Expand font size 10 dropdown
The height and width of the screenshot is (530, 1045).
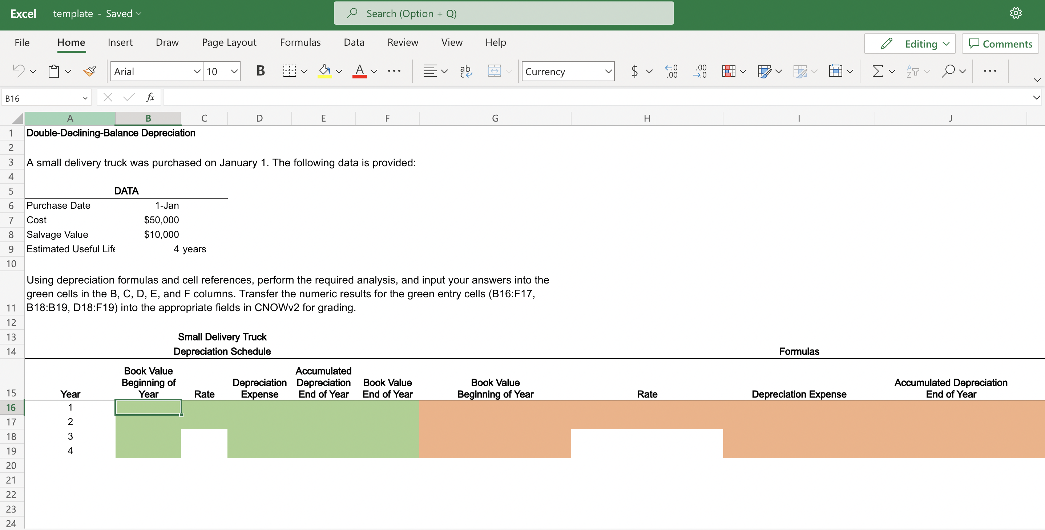(x=234, y=71)
